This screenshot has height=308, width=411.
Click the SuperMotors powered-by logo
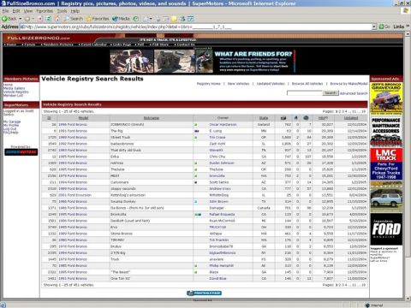tap(21, 152)
